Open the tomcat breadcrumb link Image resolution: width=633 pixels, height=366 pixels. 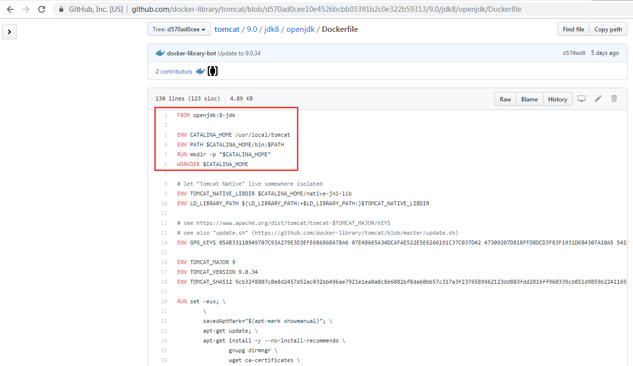pos(227,29)
